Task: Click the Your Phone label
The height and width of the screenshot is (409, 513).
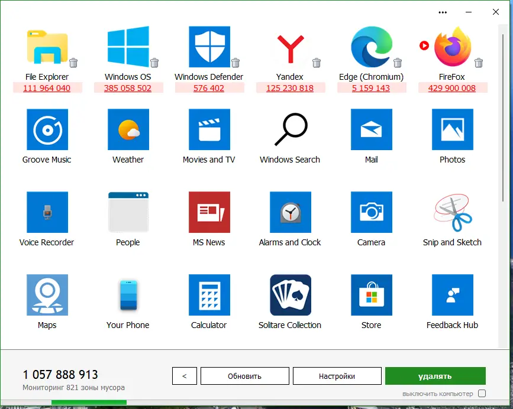Action: click(128, 325)
